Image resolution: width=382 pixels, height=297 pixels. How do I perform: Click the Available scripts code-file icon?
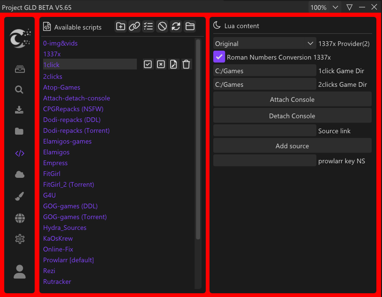coord(47,27)
